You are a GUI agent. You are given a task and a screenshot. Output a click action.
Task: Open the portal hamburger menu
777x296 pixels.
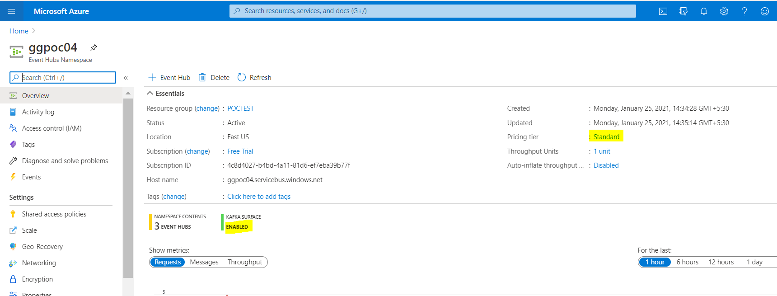coord(11,11)
